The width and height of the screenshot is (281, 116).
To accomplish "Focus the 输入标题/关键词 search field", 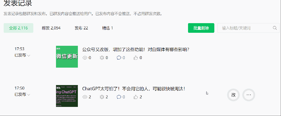I will click(x=248, y=28).
